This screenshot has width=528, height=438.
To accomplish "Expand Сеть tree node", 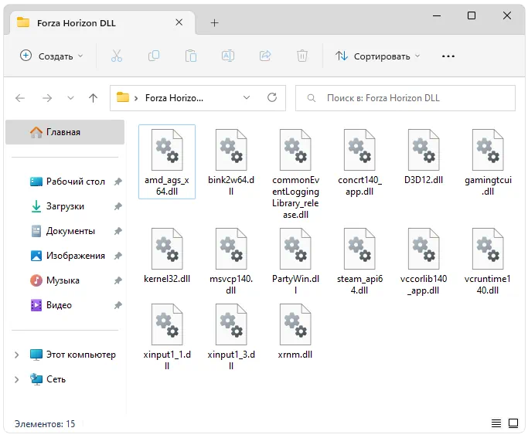I will pyautogui.click(x=16, y=379).
